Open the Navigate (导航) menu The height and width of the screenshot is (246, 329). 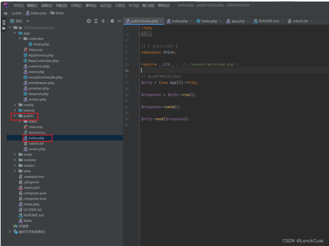[61, 5]
